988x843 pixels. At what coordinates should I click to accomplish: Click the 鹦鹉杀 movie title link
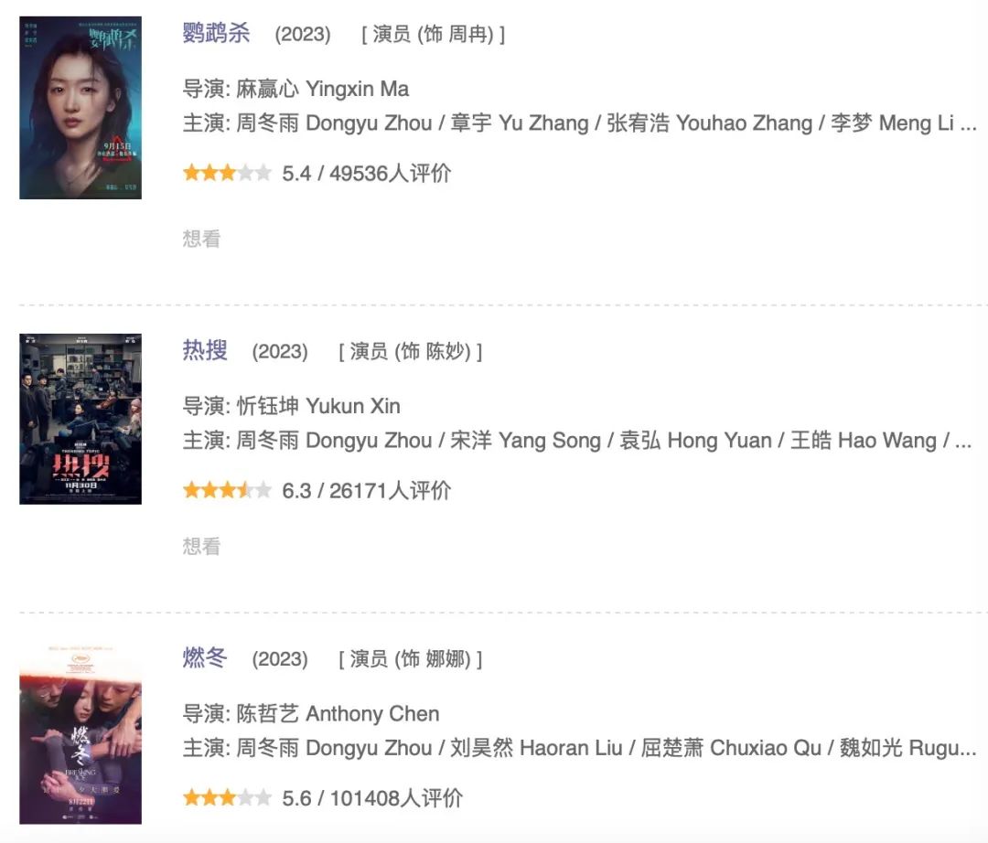click(216, 34)
